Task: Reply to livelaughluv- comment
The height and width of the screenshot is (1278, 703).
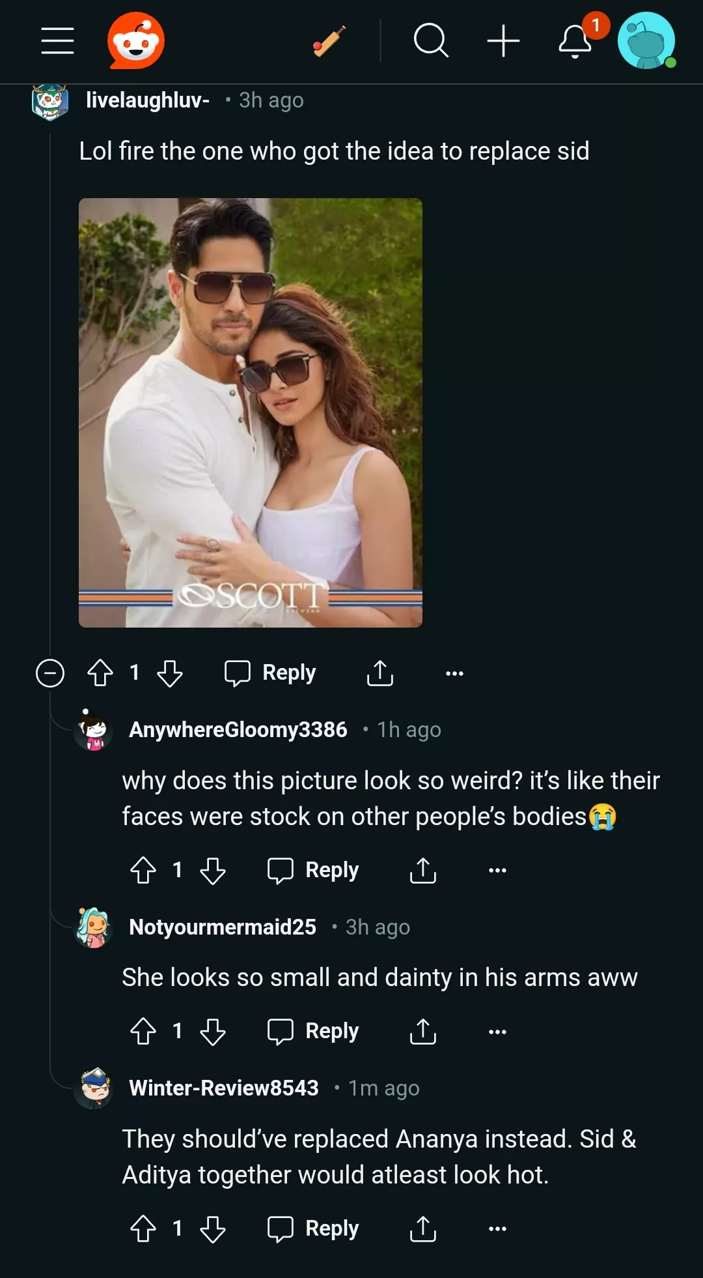Action: click(x=270, y=673)
